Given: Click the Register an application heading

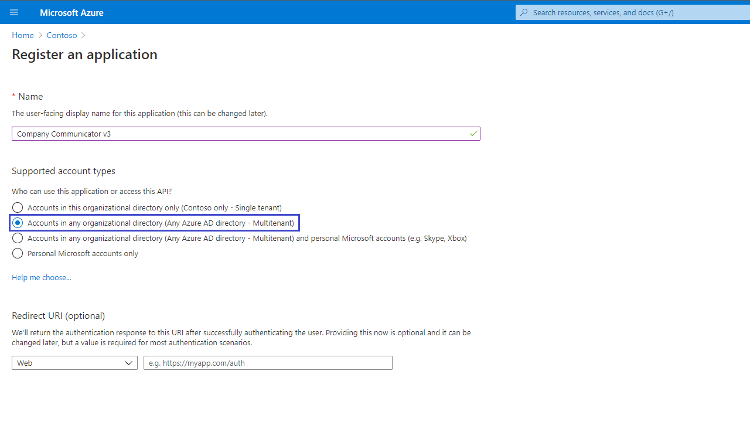Looking at the screenshot, I should (84, 55).
